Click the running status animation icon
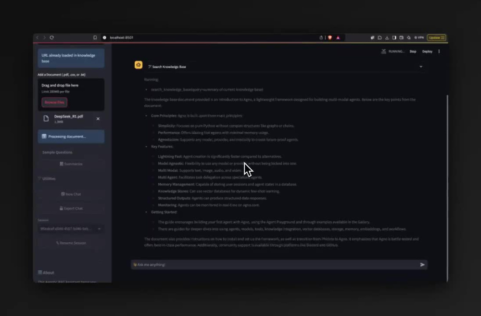The width and height of the screenshot is (481, 316). tap(383, 51)
